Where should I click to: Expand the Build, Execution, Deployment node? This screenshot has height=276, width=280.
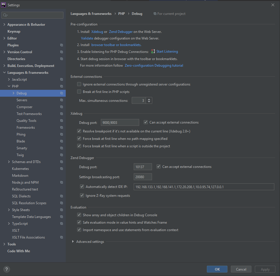(4, 66)
